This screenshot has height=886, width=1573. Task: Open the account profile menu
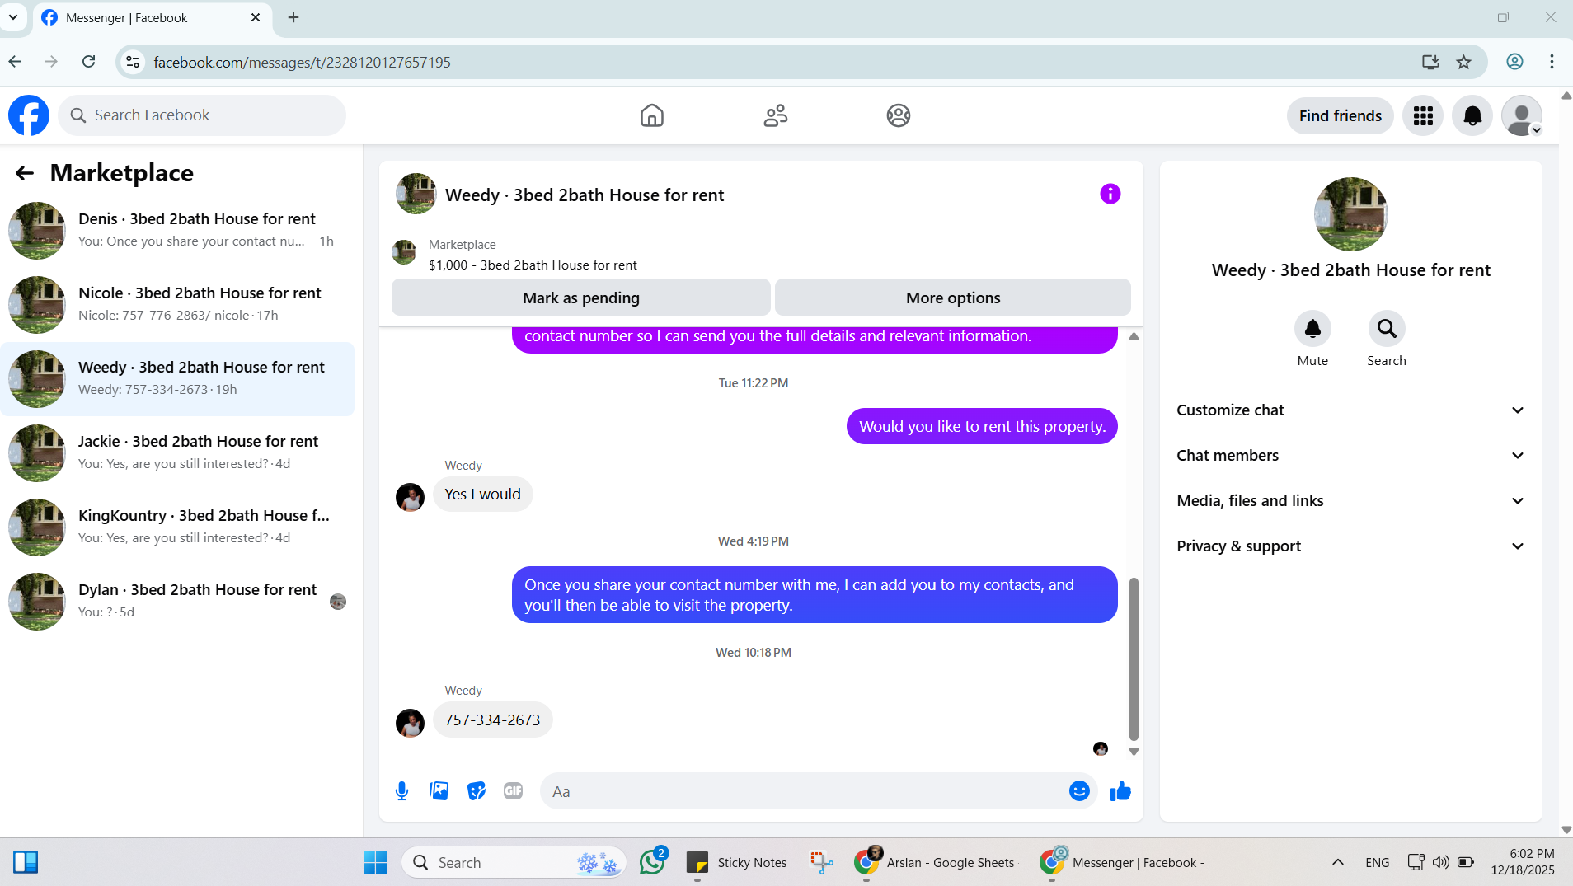click(x=1522, y=115)
